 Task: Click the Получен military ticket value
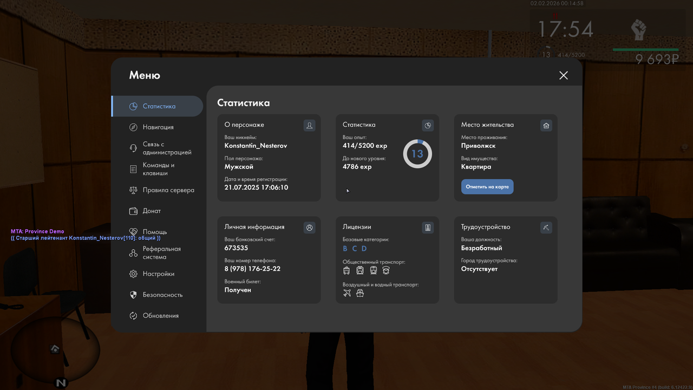pos(238,290)
